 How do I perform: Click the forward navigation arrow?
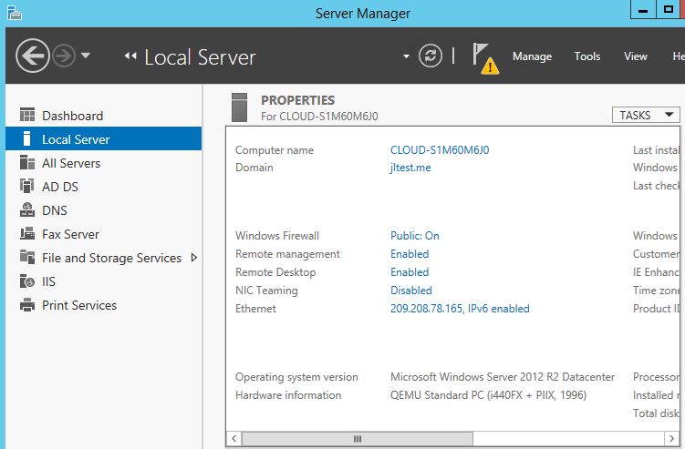pyautogui.click(x=64, y=56)
